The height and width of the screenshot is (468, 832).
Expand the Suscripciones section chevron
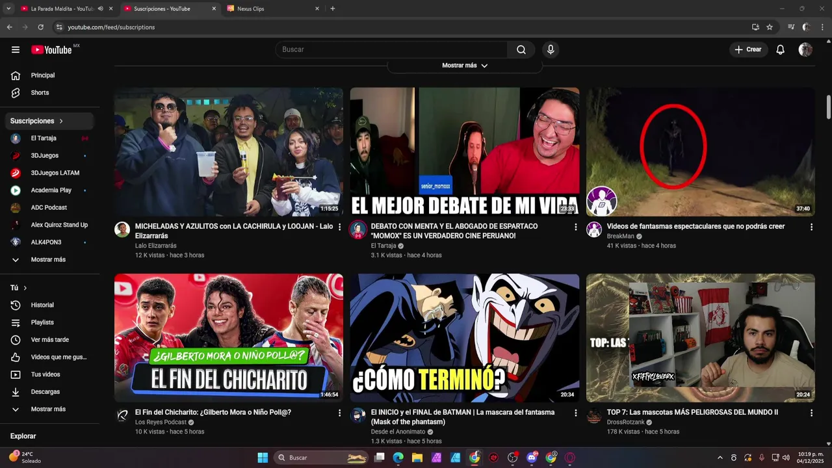(x=61, y=121)
